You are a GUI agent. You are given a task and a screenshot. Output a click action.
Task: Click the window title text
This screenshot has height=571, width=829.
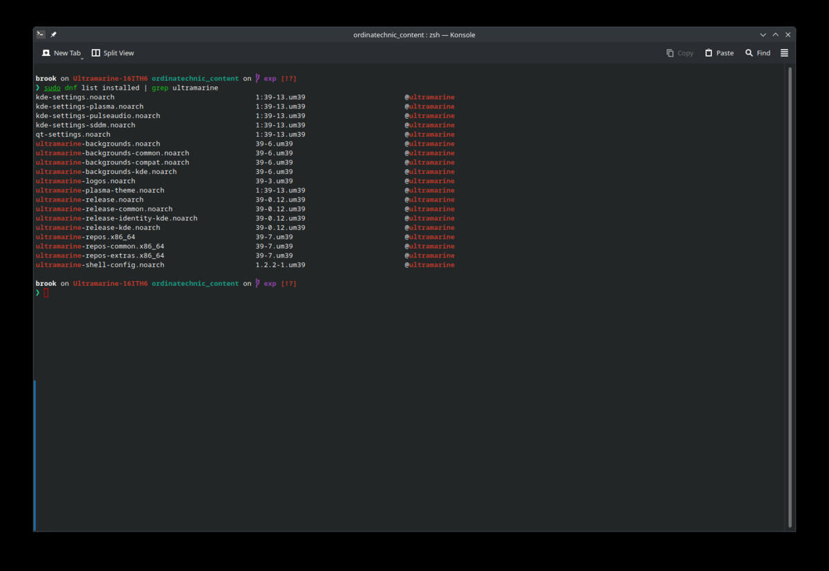pos(414,35)
